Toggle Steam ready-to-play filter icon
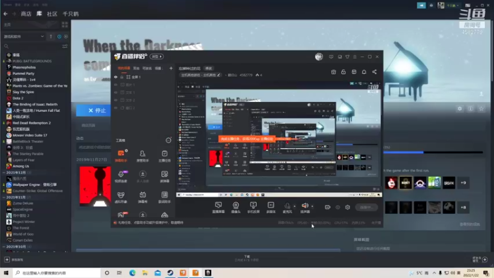This screenshot has height=278, width=494. coord(66,36)
